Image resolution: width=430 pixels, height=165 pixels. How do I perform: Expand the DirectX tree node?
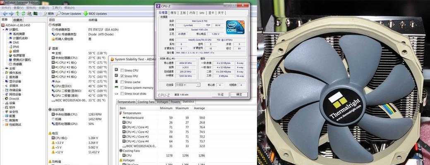3,99
